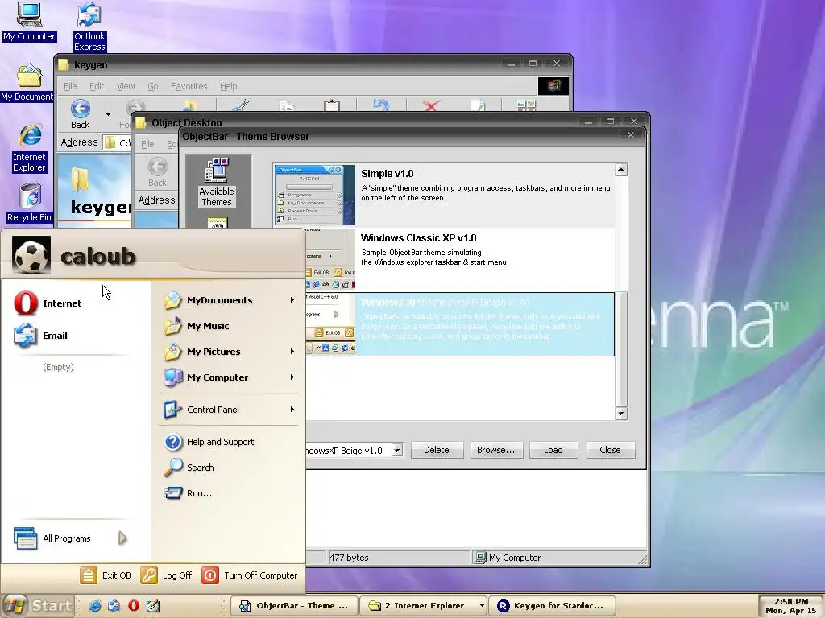
Task: Click the taskbar clock showing 2:50 PM
Action: coord(791,605)
